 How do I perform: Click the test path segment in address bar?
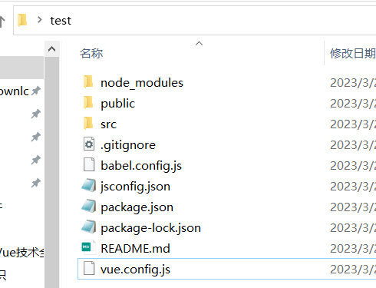[61, 21]
